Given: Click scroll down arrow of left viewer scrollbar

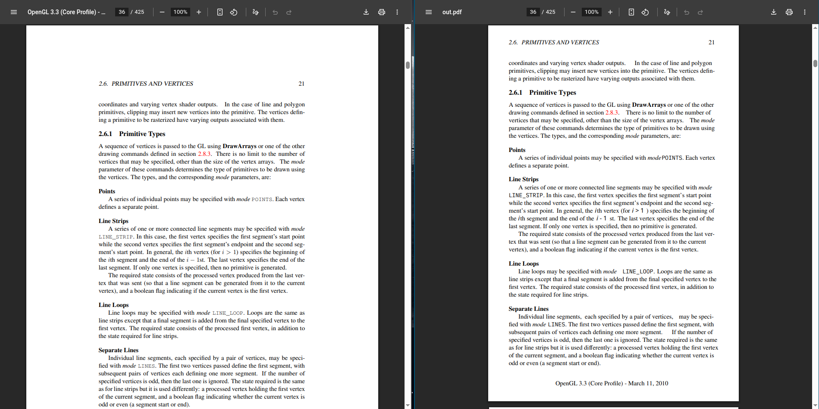Looking at the screenshot, I should (408, 405).
